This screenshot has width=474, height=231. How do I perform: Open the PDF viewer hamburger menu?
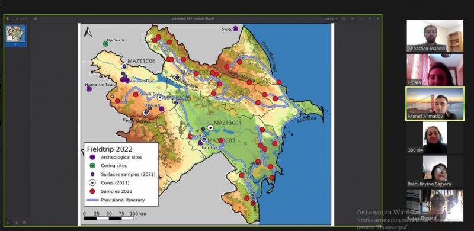pos(353,18)
